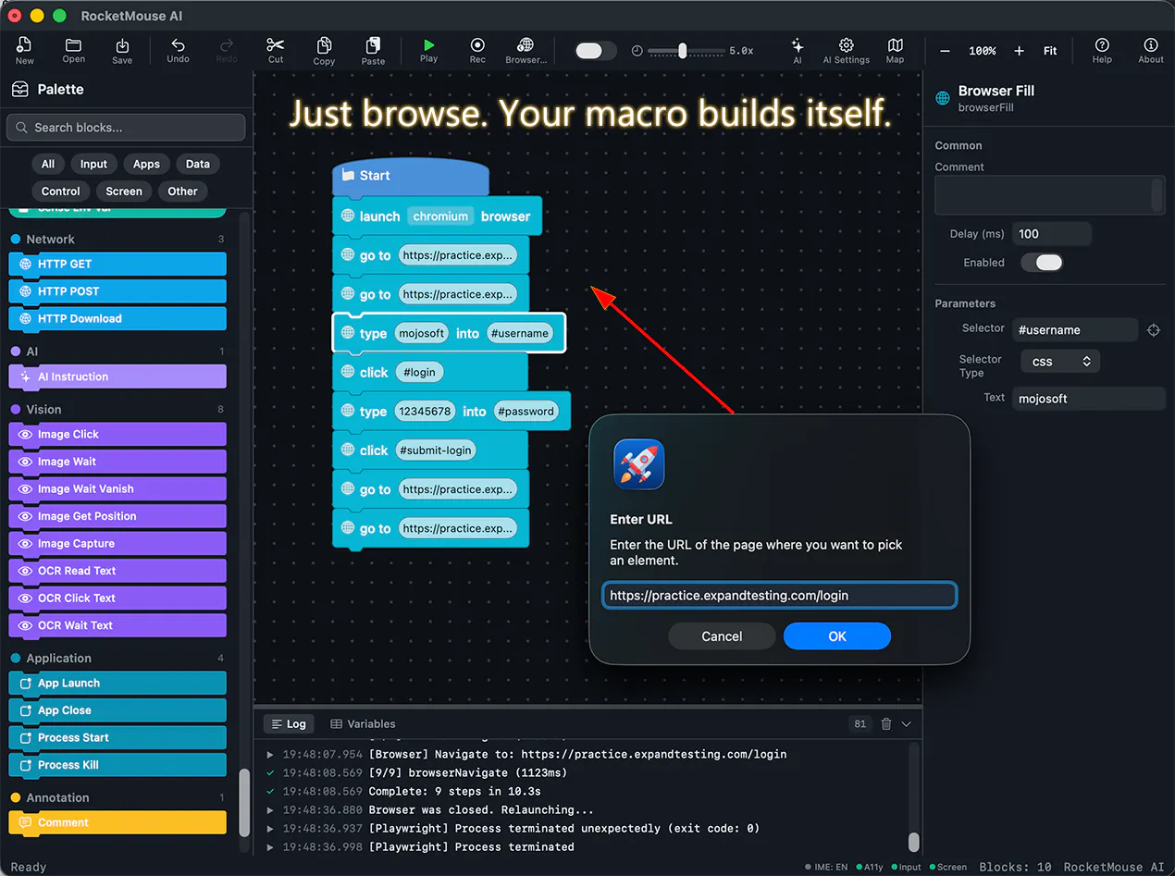Click the 12345678 value in type block
Viewport: 1175px width, 876px height.
pos(424,412)
